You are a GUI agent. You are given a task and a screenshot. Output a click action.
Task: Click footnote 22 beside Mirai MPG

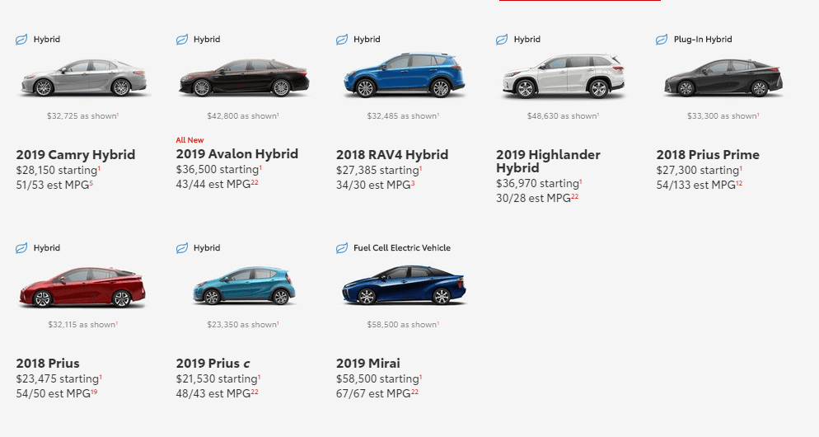point(414,392)
